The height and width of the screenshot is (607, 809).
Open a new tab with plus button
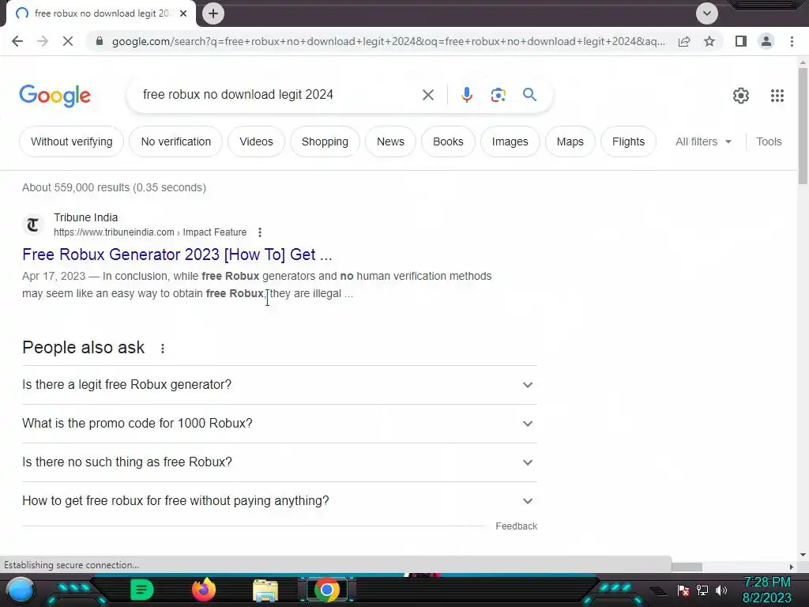tap(213, 14)
